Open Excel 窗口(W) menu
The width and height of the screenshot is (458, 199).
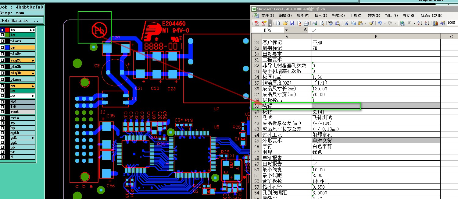(391, 16)
